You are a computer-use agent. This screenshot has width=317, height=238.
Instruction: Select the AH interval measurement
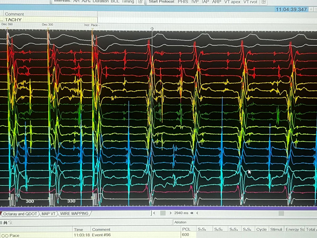tap(76, 1)
